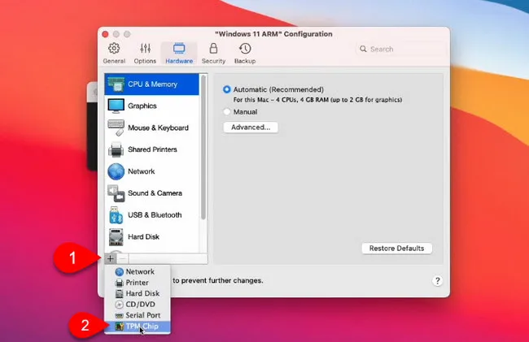Choose Automatic (Recommended) radio button
529x342 pixels.
click(227, 89)
